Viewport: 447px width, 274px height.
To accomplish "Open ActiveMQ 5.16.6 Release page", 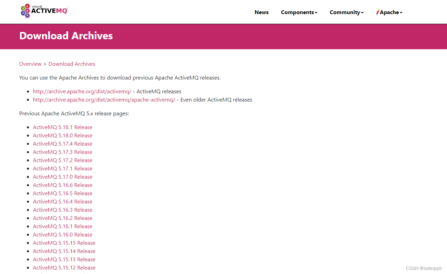I will (62, 185).
